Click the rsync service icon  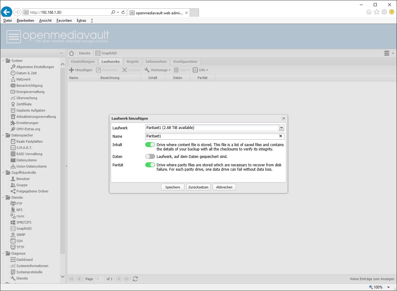point(13,216)
